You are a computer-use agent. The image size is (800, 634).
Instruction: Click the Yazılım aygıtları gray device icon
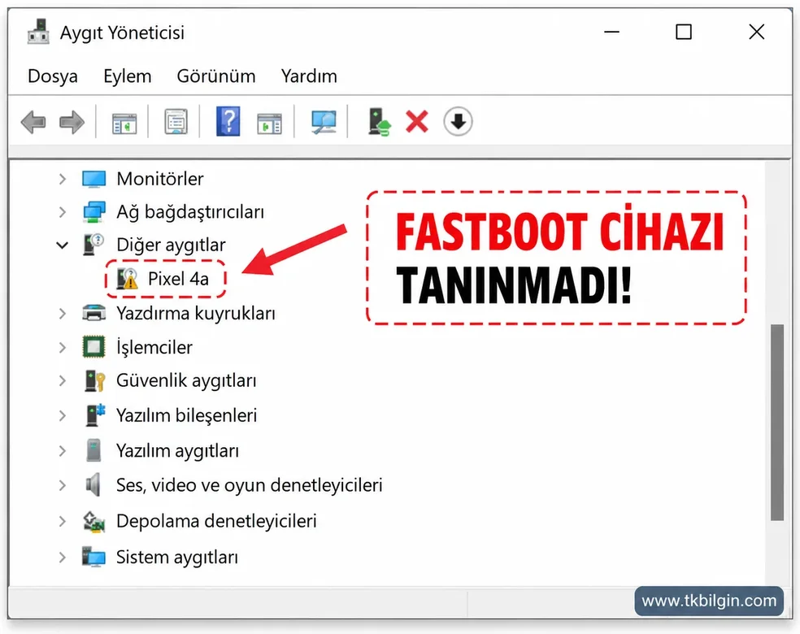point(93,449)
